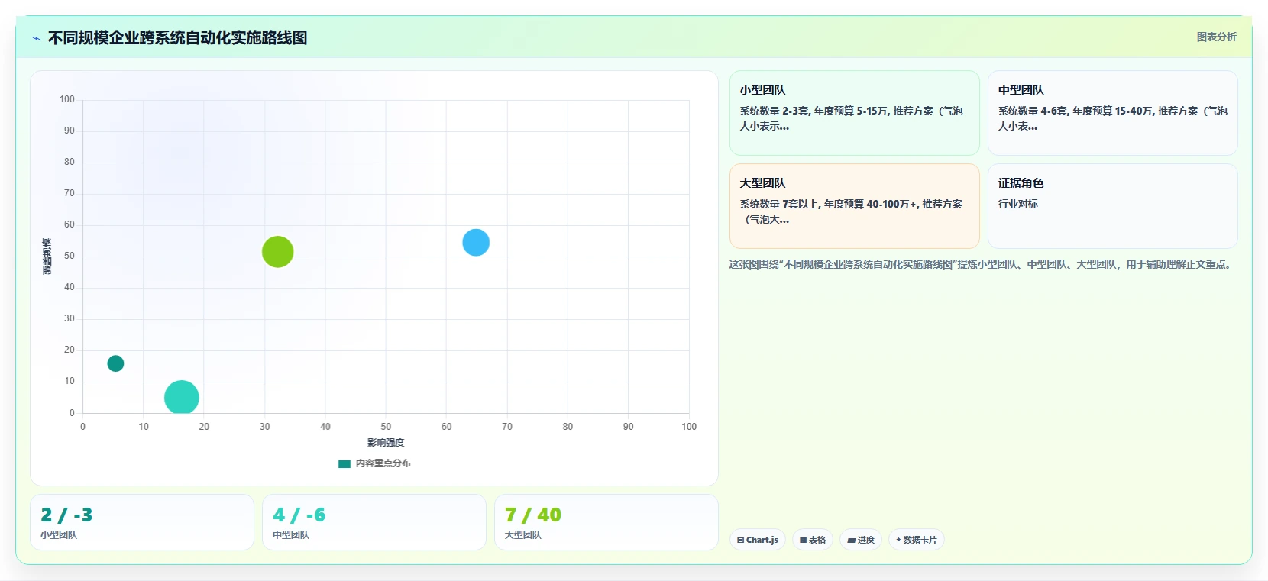The width and height of the screenshot is (1268, 581).
Task: Click the 数据卡片 tag chip
Action: click(917, 540)
